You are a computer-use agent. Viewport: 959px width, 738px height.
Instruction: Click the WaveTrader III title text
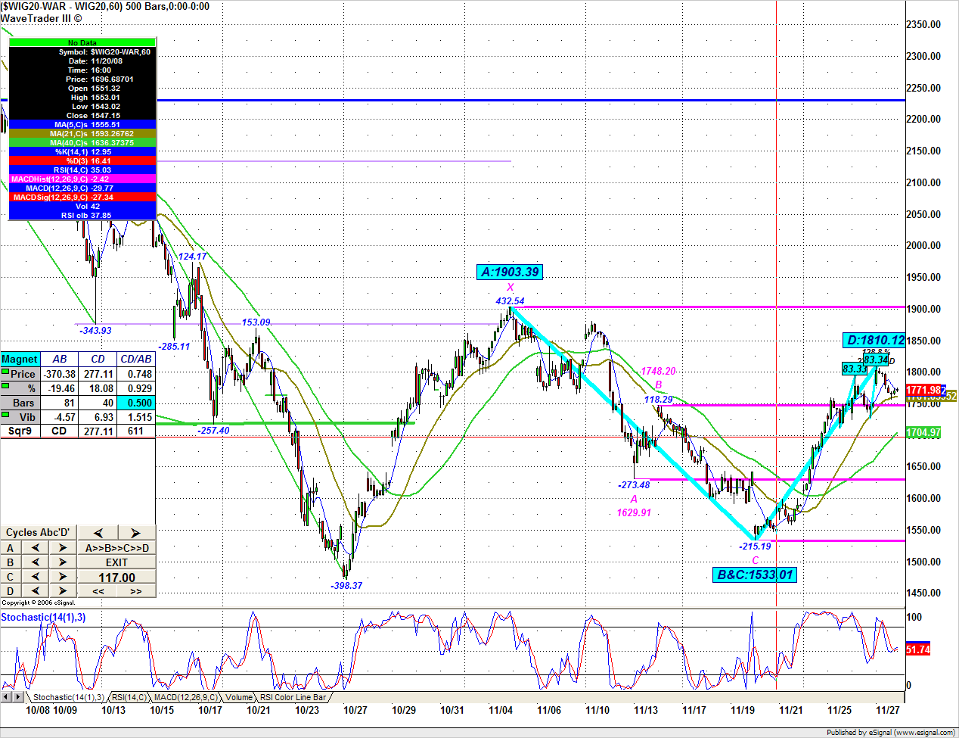[41, 18]
